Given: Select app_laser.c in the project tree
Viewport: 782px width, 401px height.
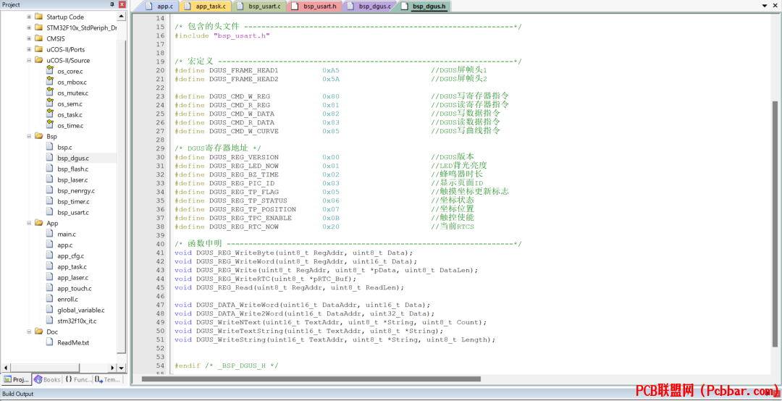Looking at the screenshot, I should pyautogui.click(x=73, y=277).
